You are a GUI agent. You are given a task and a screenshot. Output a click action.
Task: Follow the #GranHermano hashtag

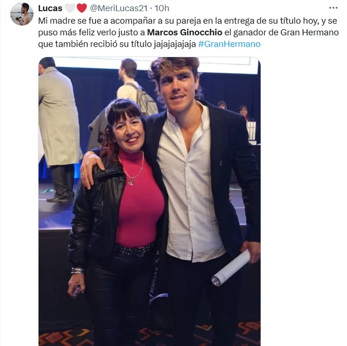pos(229,44)
